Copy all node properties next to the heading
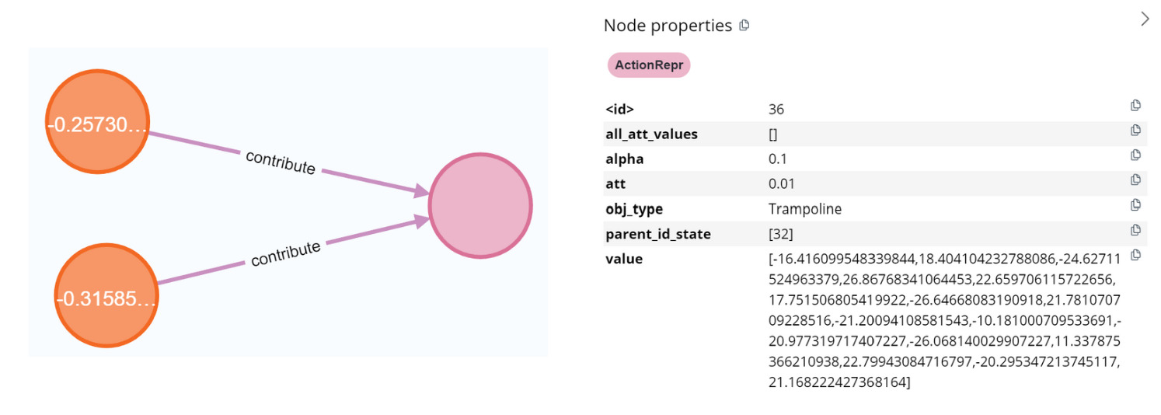Viewport: 1161px width, 415px height. coord(744,26)
